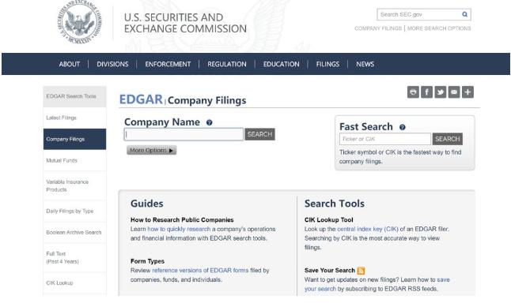Open the DIVISIONS navigation menu
The height and width of the screenshot is (303, 511).
(112, 64)
